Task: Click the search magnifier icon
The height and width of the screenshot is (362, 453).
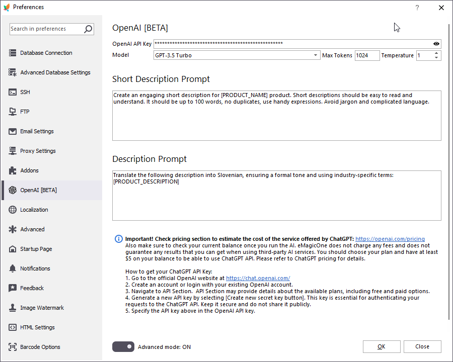Action: (88, 29)
